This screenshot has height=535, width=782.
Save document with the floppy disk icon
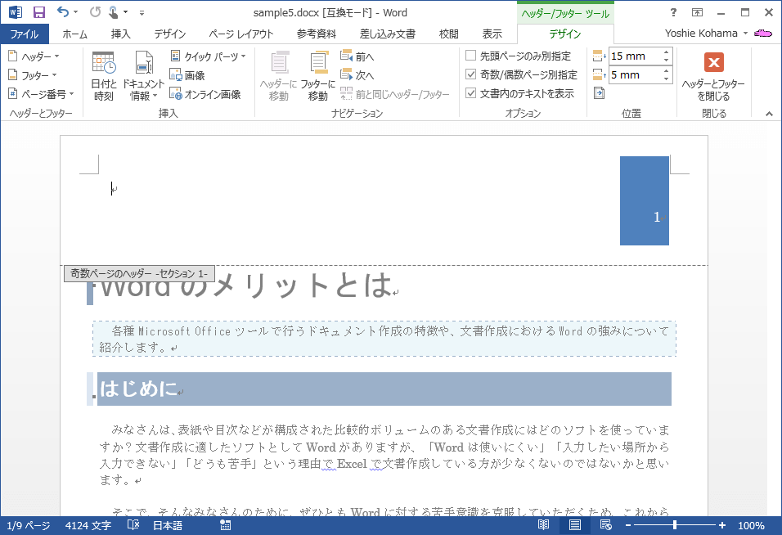click(39, 12)
